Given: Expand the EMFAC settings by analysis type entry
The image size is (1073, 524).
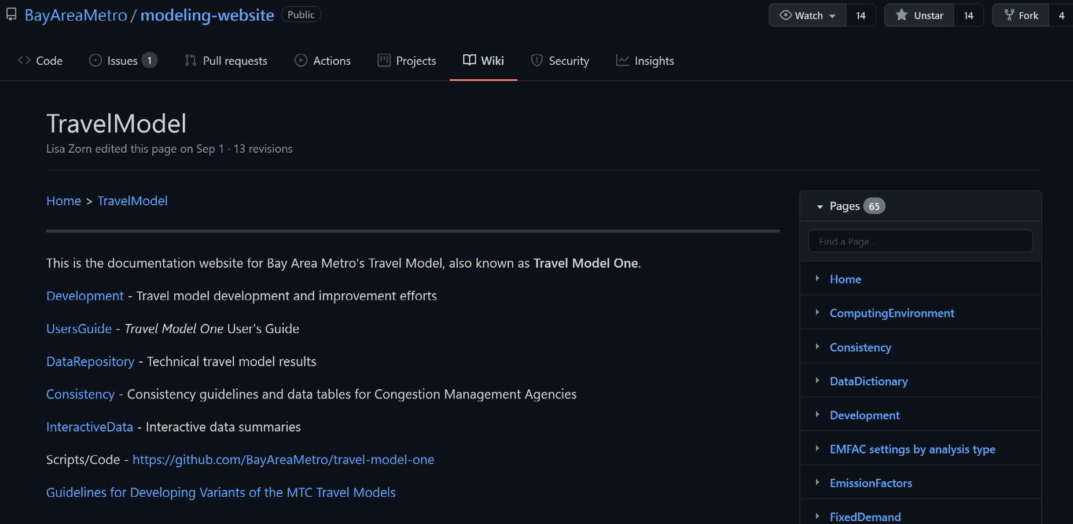Looking at the screenshot, I should (817, 448).
